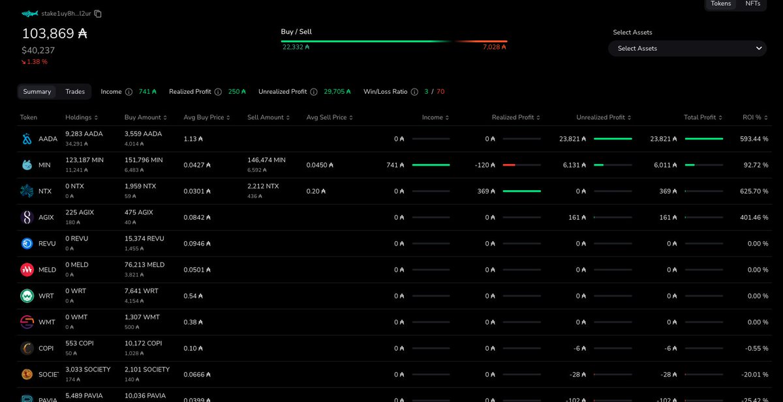Switch to the NFTs view
783x402 pixels.
pyautogui.click(x=752, y=4)
